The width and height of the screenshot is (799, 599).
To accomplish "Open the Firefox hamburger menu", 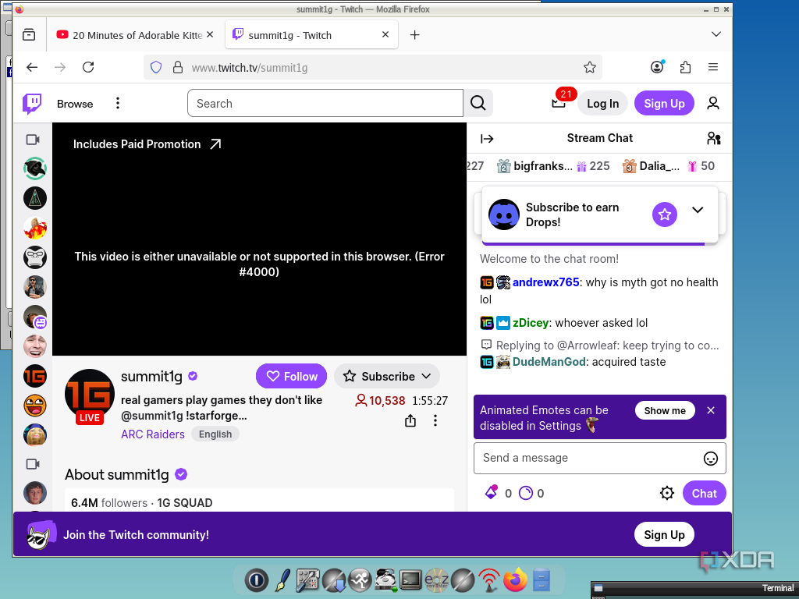I will [713, 67].
